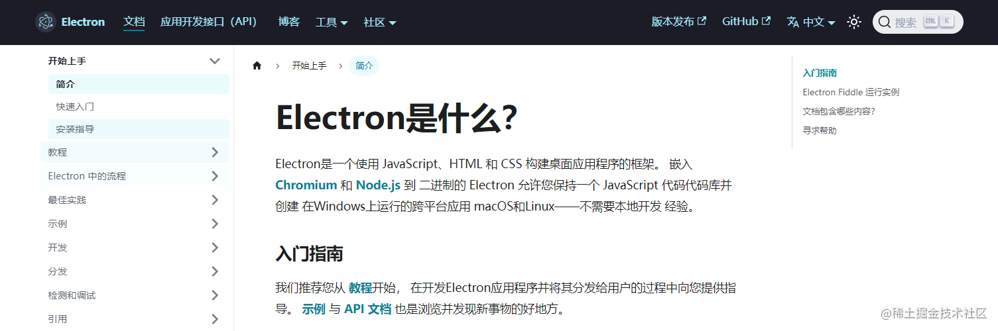The image size is (998, 331).
Task: Open the 工具 dropdown menu
Action: pos(332,22)
